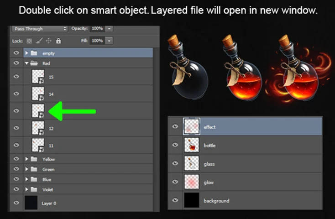Image resolution: width=335 pixels, height=219 pixels.
Task: Open the Fill dropdown arrow
Action: click(x=109, y=41)
